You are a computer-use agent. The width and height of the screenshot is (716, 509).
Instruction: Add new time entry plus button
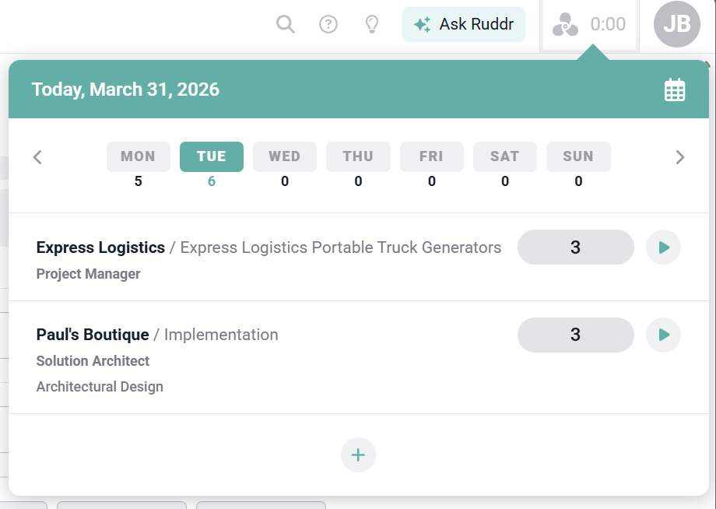click(x=358, y=455)
